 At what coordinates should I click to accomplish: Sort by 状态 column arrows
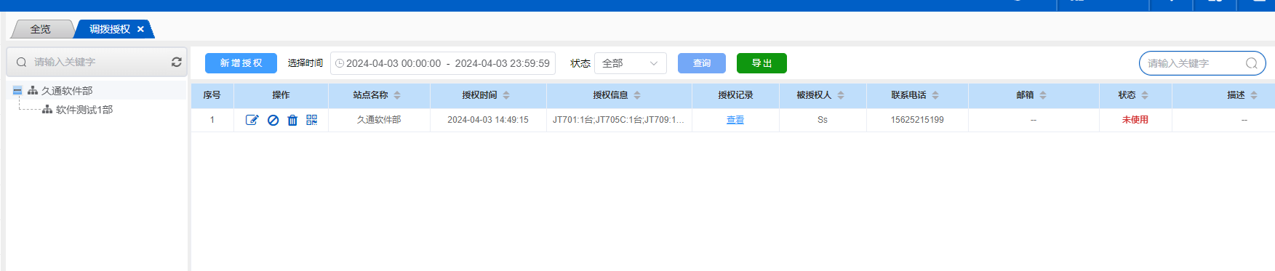1145,95
